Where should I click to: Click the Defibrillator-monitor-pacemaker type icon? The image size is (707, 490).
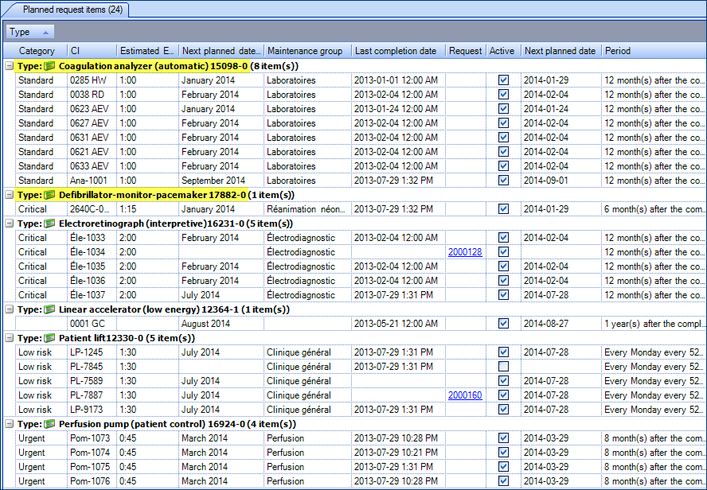(x=49, y=195)
